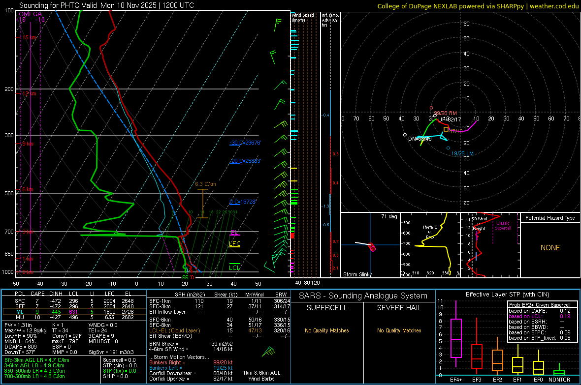Click 'No Quality Matches' under SUPERCELL

327,330
